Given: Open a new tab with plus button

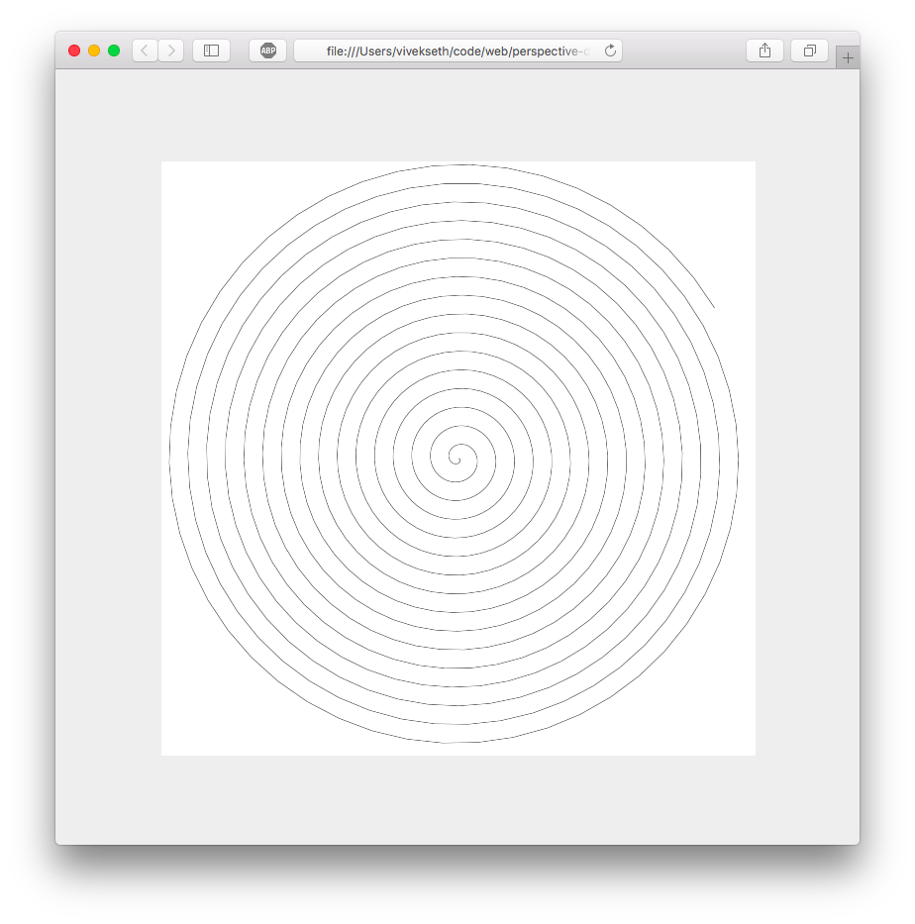Looking at the screenshot, I should tap(848, 57).
